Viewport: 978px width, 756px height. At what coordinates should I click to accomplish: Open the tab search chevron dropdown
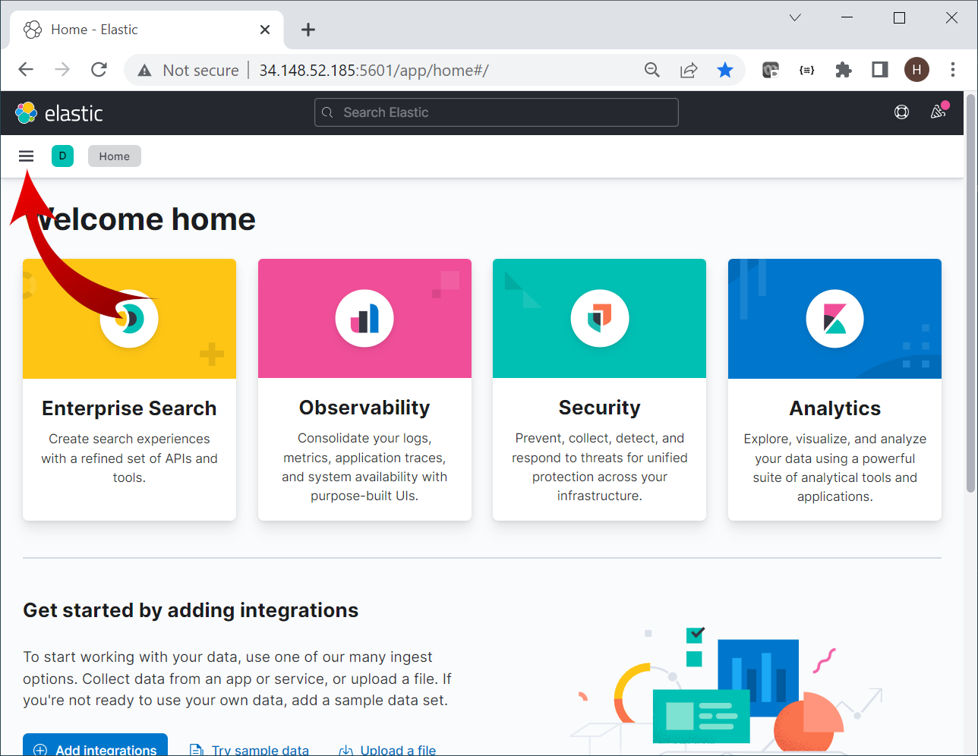(794, 17)
